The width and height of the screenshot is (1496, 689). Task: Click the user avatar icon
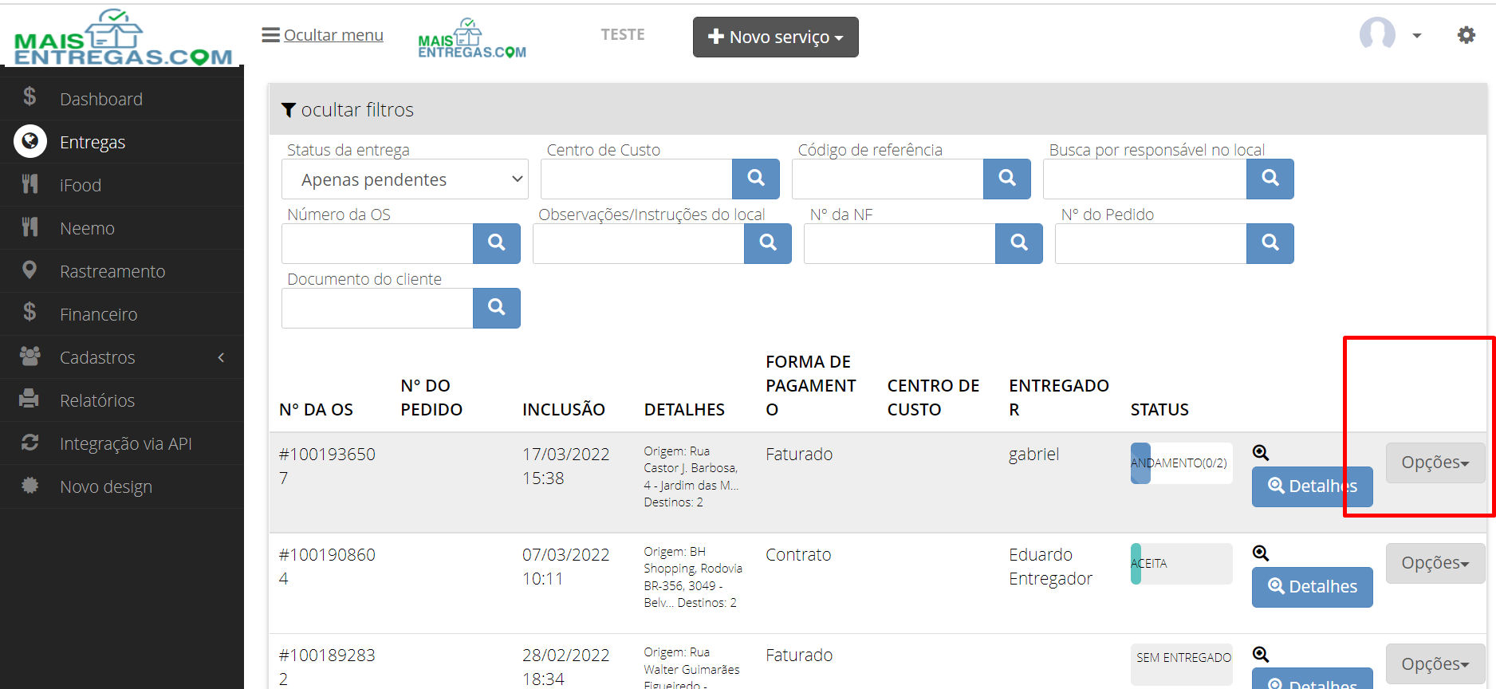[x=1377, y=34]
